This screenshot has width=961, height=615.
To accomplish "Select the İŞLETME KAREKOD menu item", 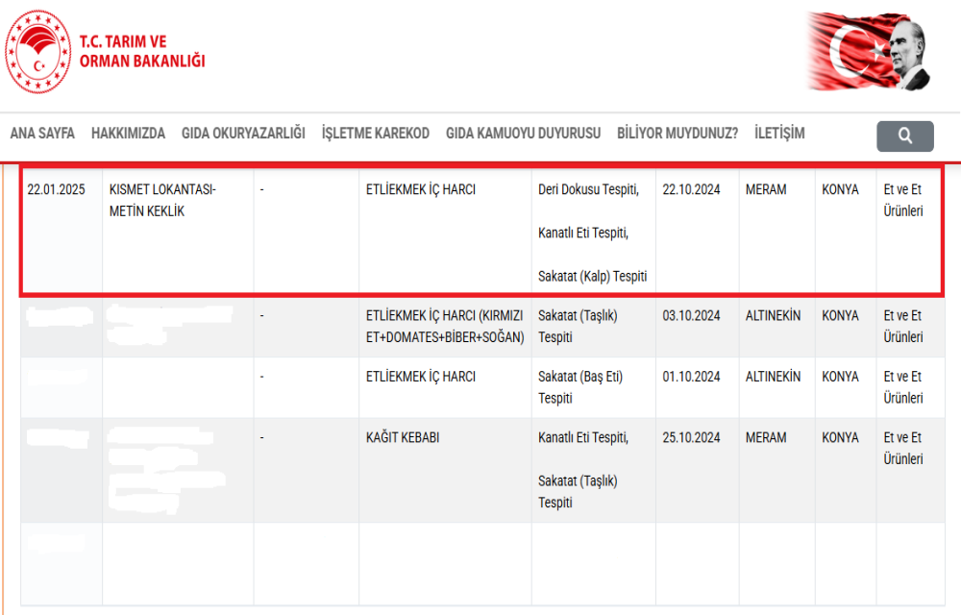I will click(375, 134).
